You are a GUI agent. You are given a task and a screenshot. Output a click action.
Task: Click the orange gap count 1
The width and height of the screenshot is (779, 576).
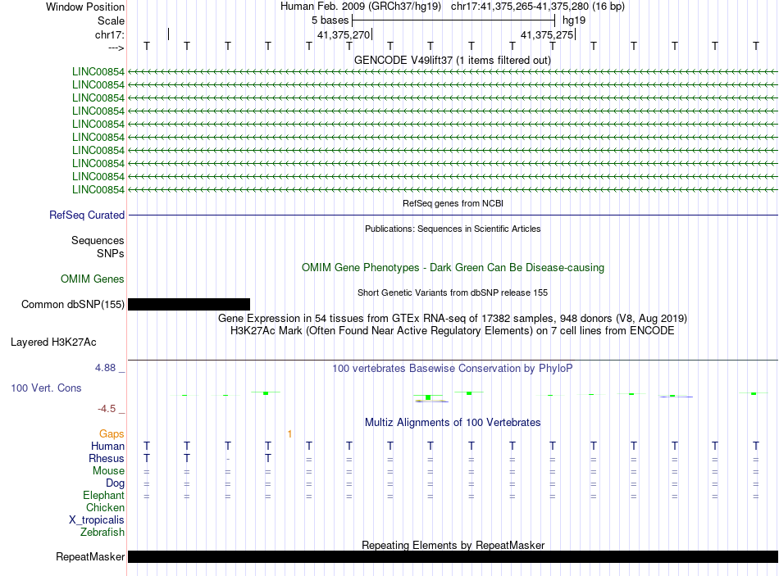click(289, 434)
